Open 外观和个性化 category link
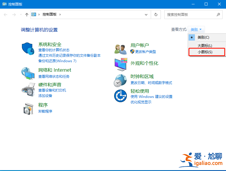Image resolution: width=226 pixels, height=171 pixels. (144, 63)
